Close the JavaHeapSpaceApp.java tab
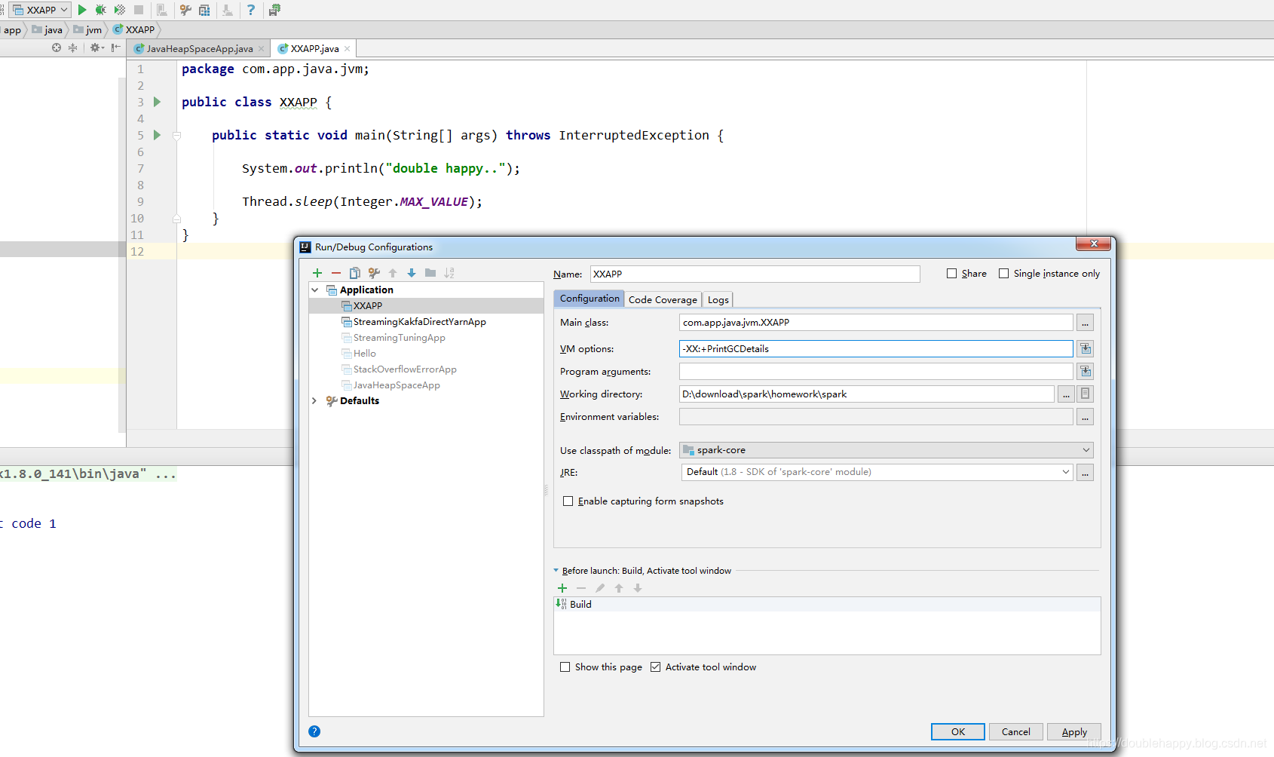The width and height of the screenshot is (1274, 757). (262, 49)
